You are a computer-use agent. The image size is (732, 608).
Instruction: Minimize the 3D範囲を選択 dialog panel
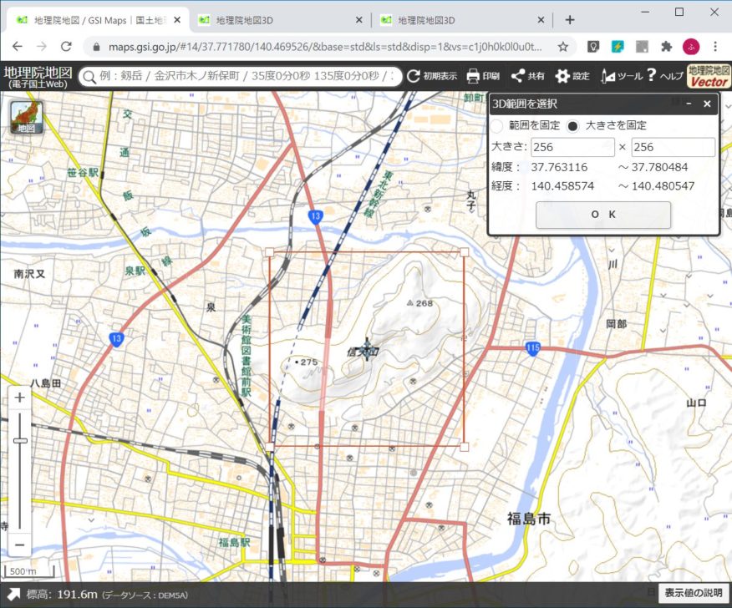(689, 104)
